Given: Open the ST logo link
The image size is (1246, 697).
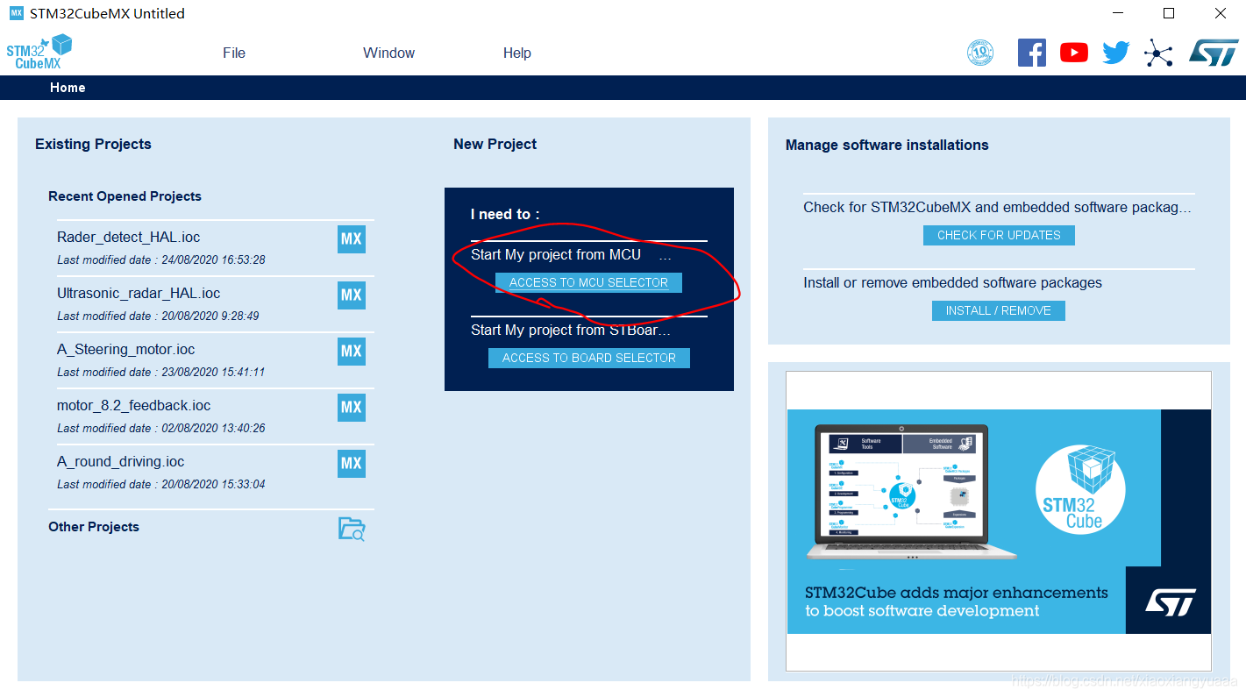Looking at the screenshot, I should (1214, 52).
